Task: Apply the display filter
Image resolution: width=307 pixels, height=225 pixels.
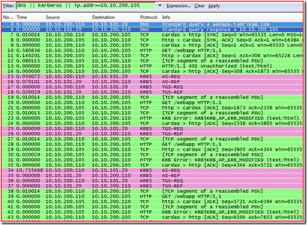Action: tap(213, 6)
